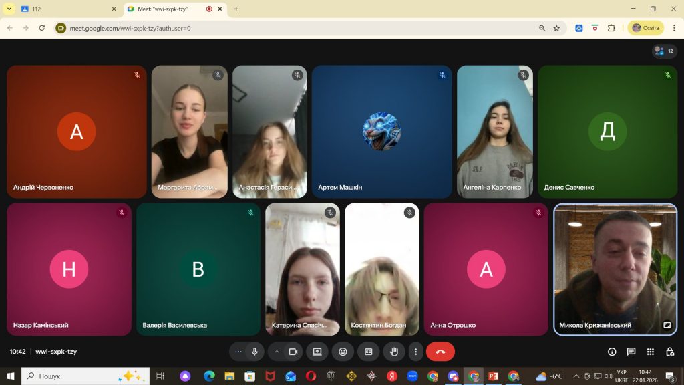Toggle the camera on or off
The image size is (684, 385).
coord(293,352)
